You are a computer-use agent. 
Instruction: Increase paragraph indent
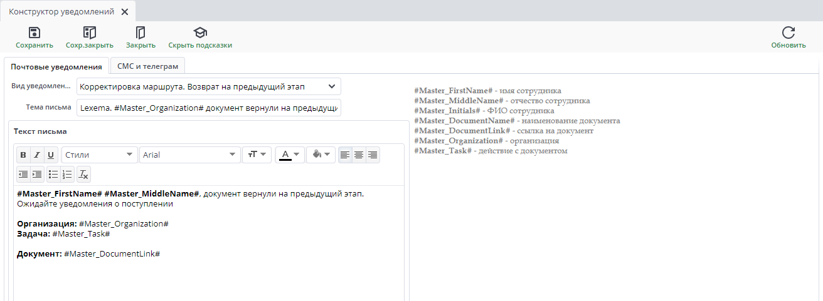tap(37, 174)
